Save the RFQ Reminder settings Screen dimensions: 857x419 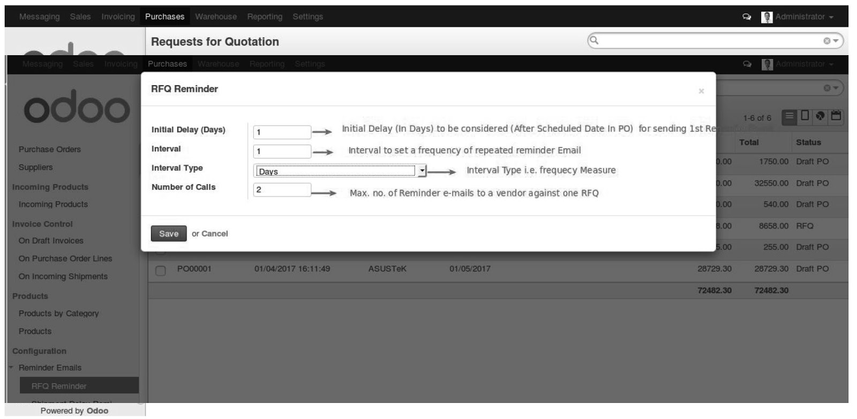pos(169,234)
